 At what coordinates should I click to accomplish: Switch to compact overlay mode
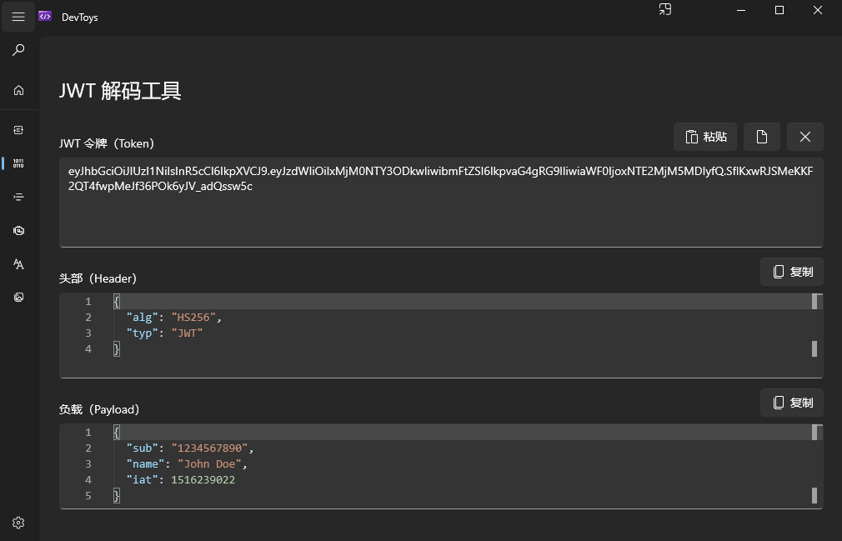coord(664,10)
